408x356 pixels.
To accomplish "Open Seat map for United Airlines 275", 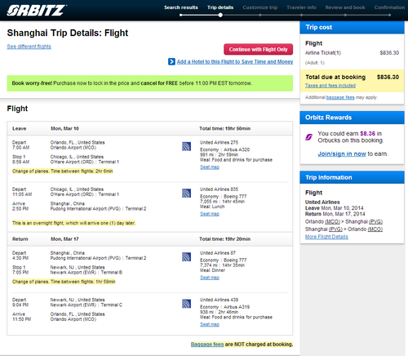I will coord(210,167).
